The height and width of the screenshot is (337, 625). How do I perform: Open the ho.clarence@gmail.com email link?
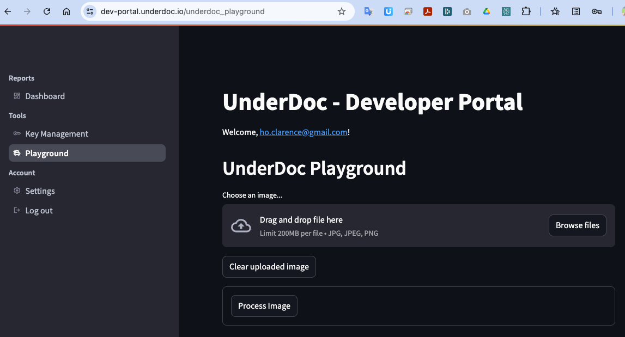(304, 132)
